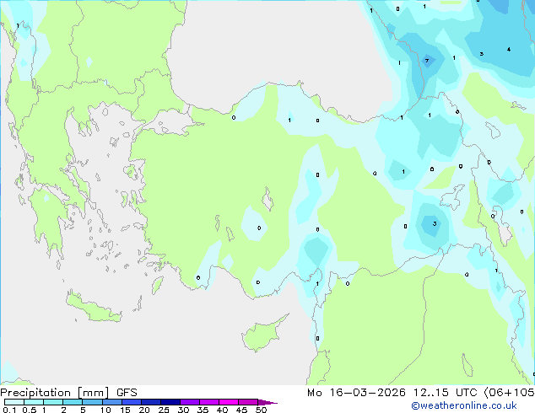Click the legend scale label '50'
Viewport: 535px width, 413px height.
coord(262,410)
